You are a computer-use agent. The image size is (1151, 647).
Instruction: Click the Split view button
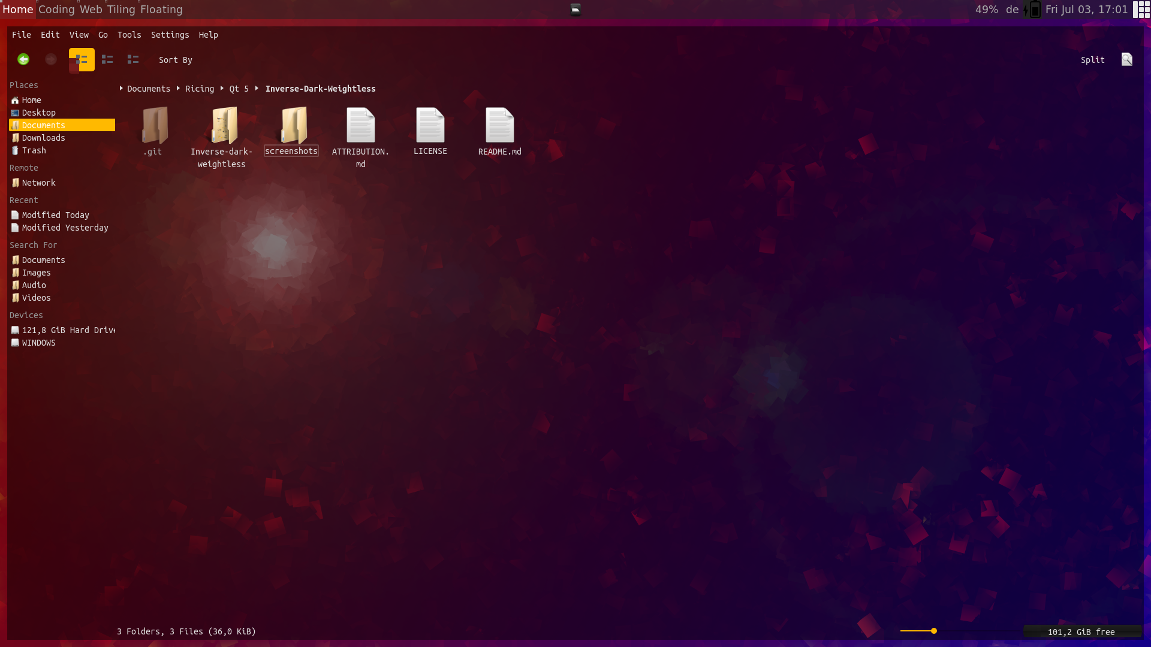click(x=1092, y=60)
